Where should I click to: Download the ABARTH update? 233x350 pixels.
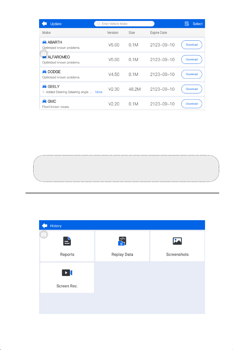click(191, 45)
